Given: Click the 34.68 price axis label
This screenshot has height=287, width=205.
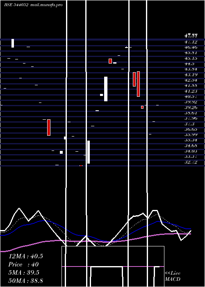Looking at the screenshot, I should point(191,146).
